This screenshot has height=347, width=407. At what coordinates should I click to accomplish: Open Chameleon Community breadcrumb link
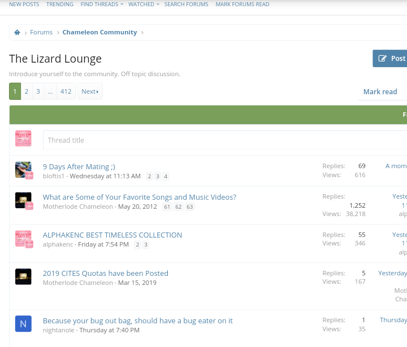coord(99,33)
